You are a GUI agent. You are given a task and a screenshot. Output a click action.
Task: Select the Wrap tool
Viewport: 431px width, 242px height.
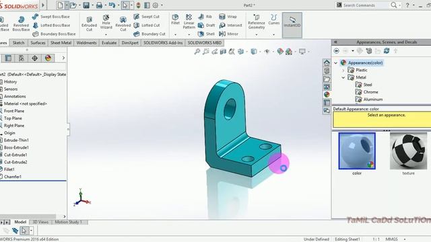pos(228,16)
